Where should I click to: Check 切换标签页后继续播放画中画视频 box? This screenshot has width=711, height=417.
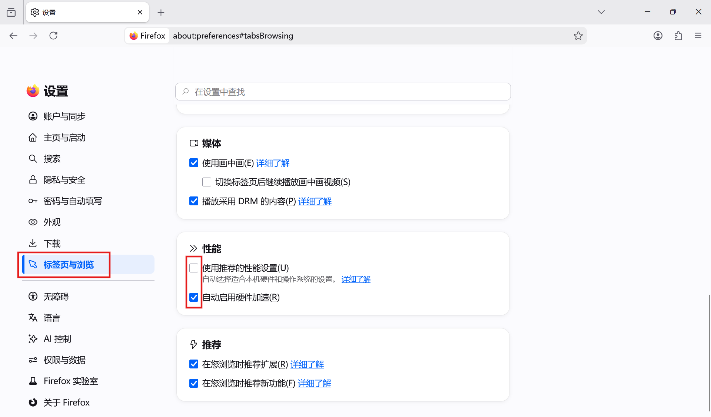[x=207, y=182]
